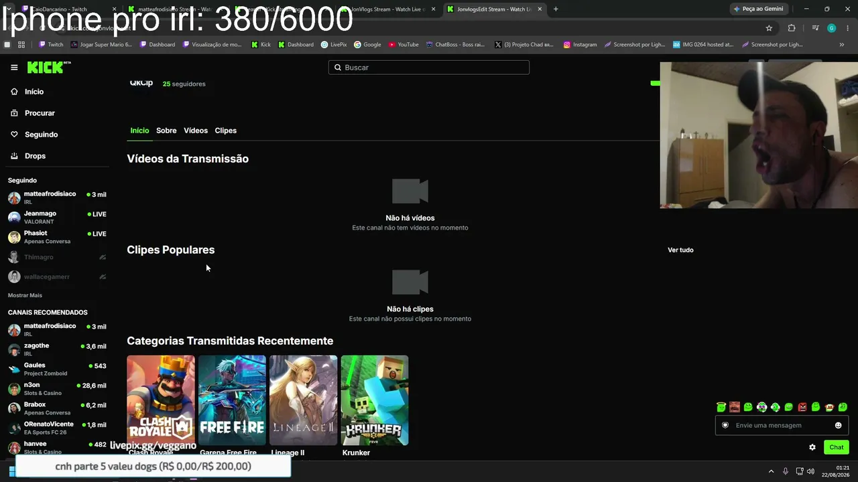The height and width of the screenshot is (482, 858).
Task: Open Jogar Super Mario bookmark
Action: click(x=101, y=45)
